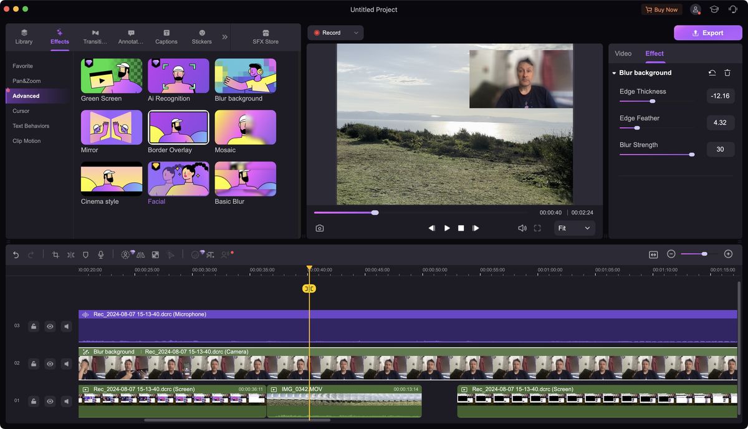Reset the Blur background effect settings
This screenshot has height=429, width=748.
711,73
